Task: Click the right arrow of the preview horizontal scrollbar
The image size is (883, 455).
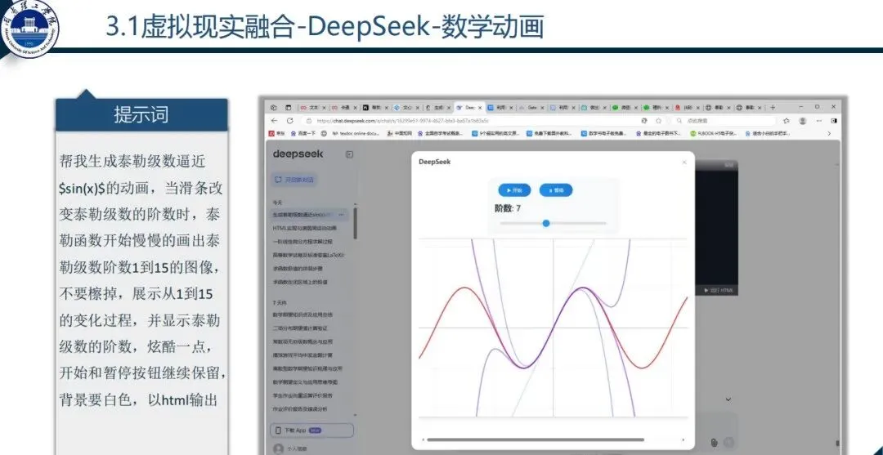Action: click(x=683, y=439)
